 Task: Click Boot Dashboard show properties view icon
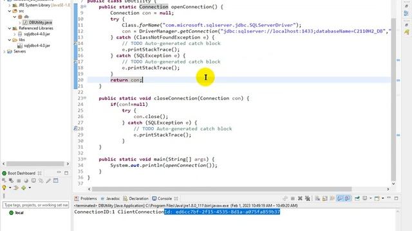(56, 180)
